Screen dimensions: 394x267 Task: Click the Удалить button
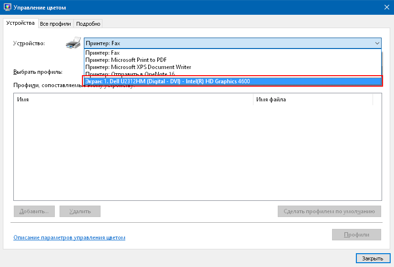(x=80, y=211)
